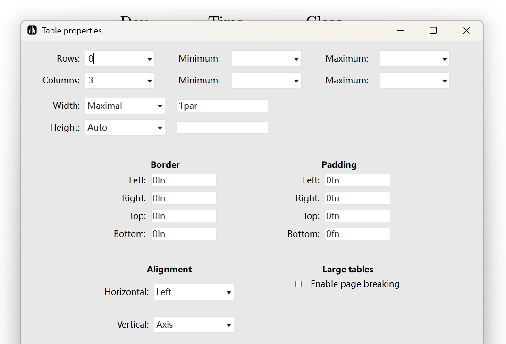
Task: Click the Border Left input field
Action: click(x=184, y=180)
